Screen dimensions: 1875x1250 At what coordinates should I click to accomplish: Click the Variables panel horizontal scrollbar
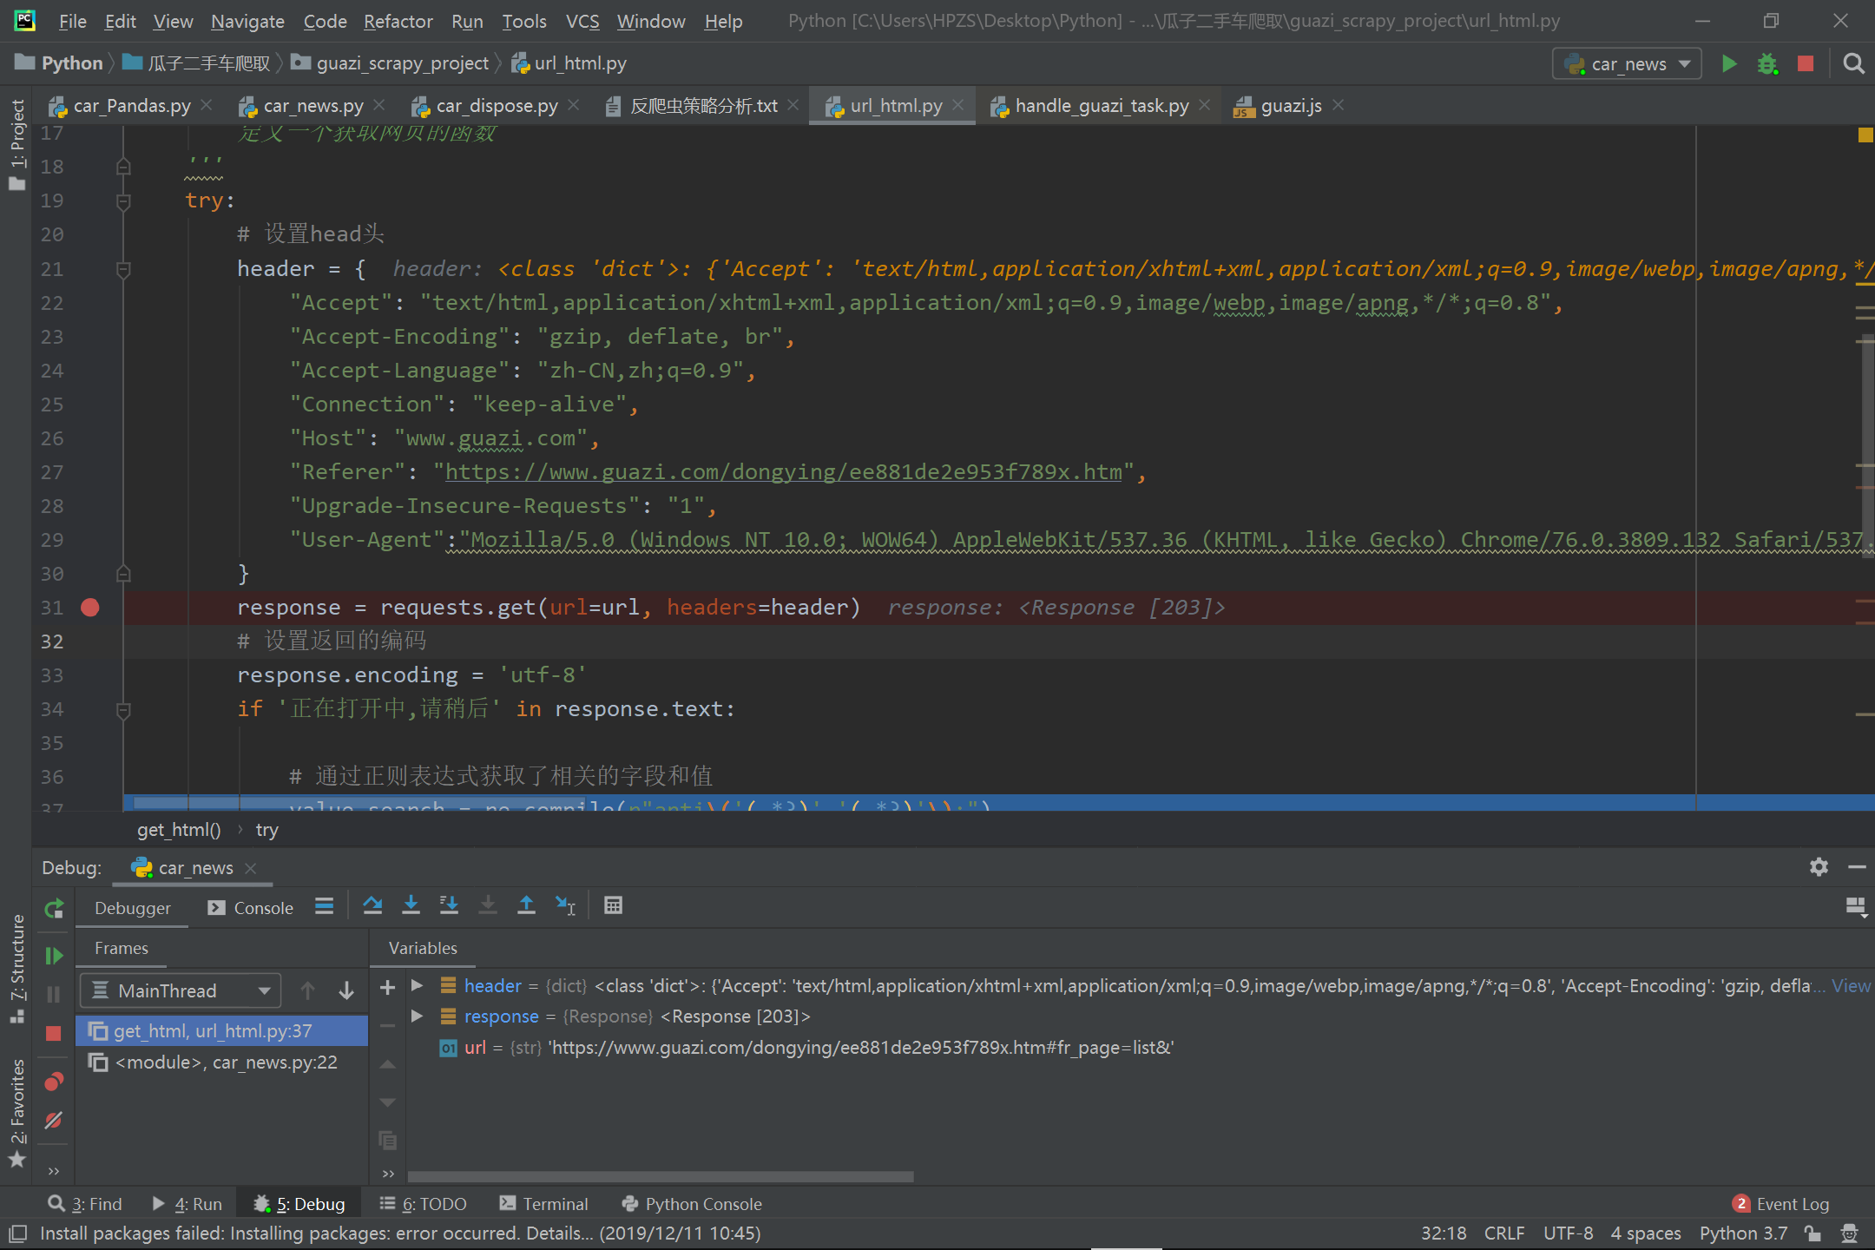pos(660,1176)
